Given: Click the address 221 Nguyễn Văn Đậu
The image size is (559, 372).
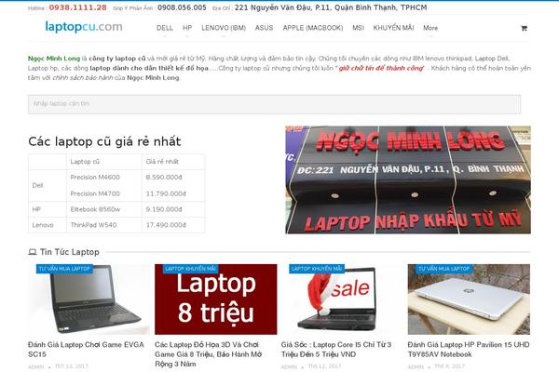Looking at the screenshot, I should coord(331,7).
